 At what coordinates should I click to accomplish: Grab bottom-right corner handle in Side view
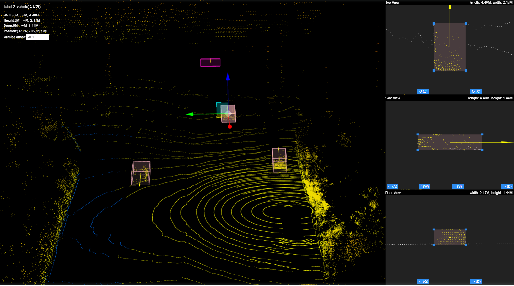pyautogui.click(x=482, y=150)
